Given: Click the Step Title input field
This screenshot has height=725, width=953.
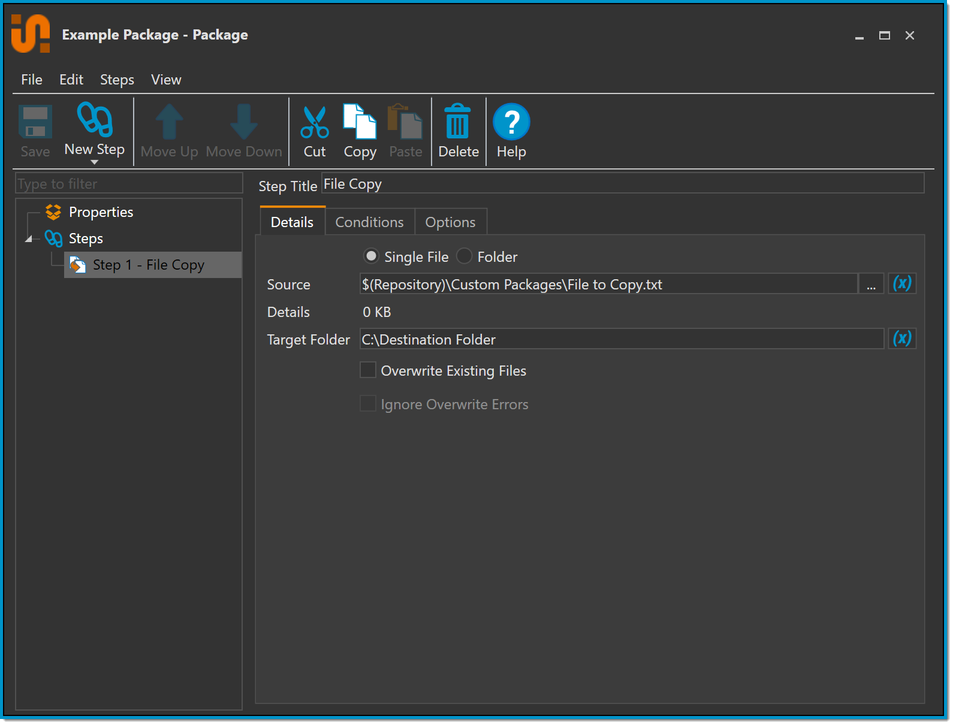Looking at the screenshot, I should (623, 183).
